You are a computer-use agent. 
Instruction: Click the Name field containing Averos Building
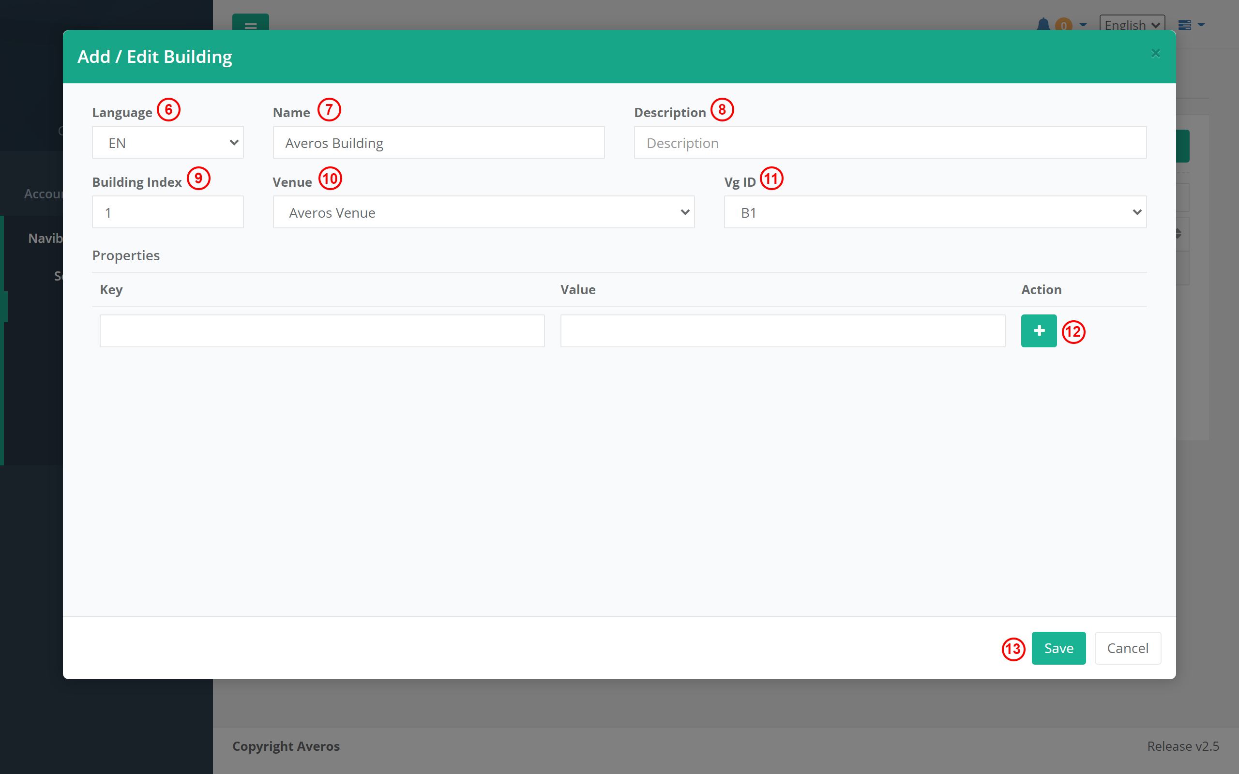[x=438, y=143]
